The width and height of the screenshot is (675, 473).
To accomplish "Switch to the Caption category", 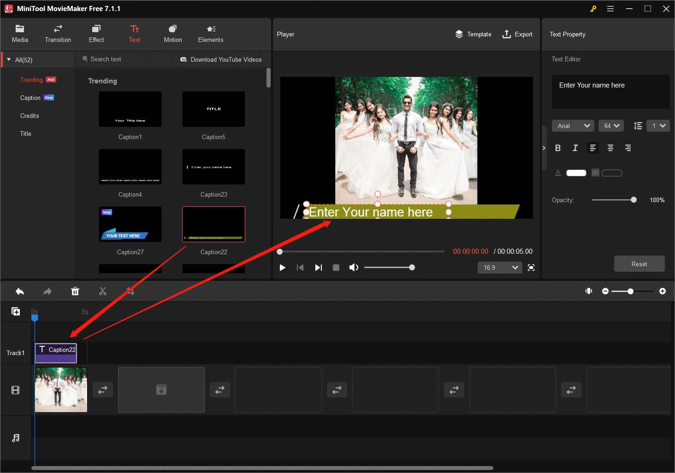I will [x=30, y=97].
